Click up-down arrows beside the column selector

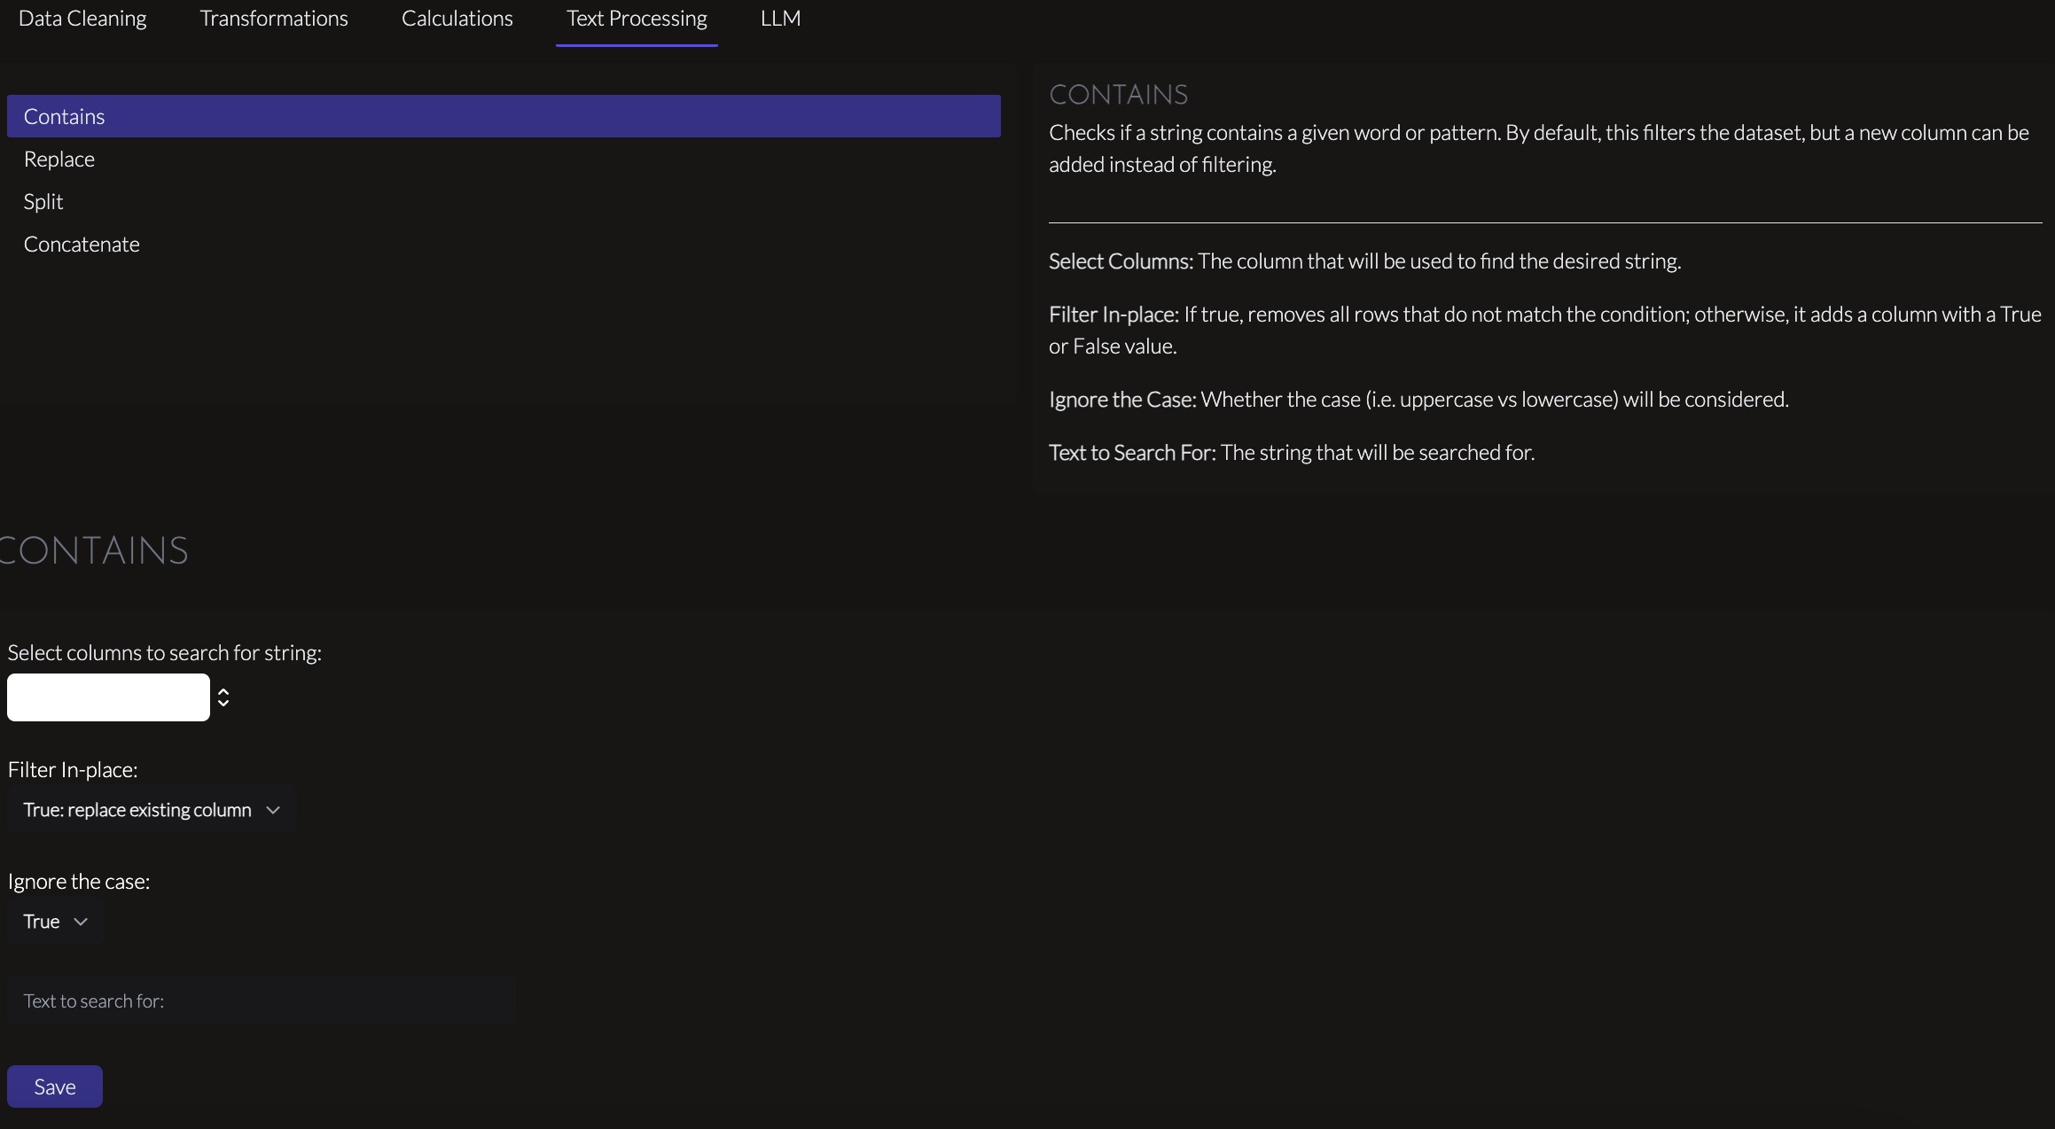(223, 697)
